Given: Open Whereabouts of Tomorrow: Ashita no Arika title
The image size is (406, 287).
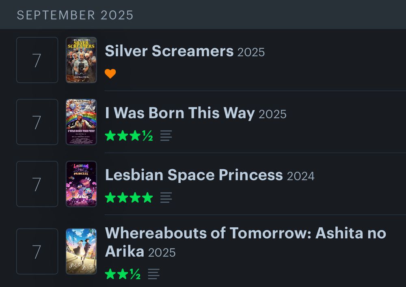Looking at the screenshot, I should (245, 233).
